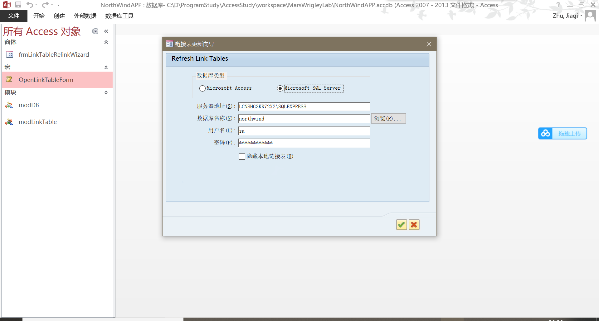
Task: Collapse the 宏 group
Action: (106, 67)
